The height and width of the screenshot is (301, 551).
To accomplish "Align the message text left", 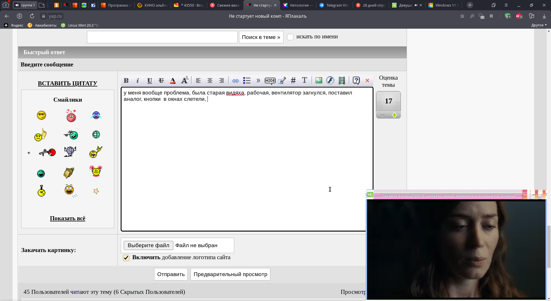I will [x=198, y=80].
